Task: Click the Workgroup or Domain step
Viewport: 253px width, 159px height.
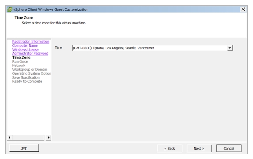Action: pos(30,70)
